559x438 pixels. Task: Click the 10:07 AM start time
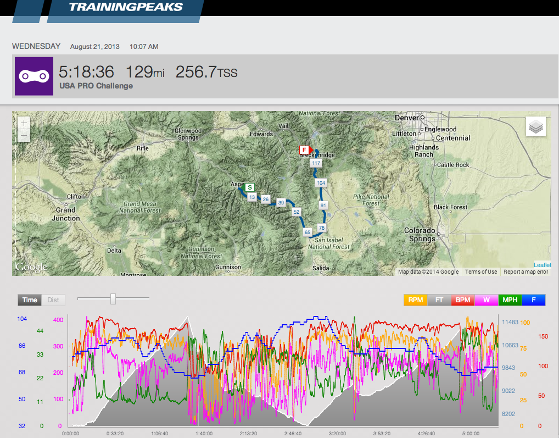[x=144, y=47]
